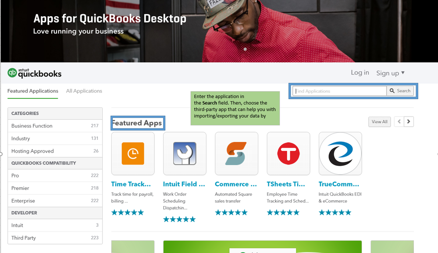The image size is (438, 253).
Task: Click the star rating under Intuit Field
Action: point(180,220)
